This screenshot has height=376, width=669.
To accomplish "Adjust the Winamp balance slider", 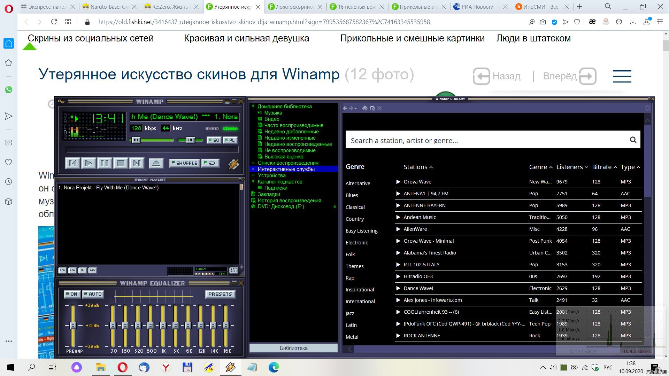I will (x=190, y=140).
